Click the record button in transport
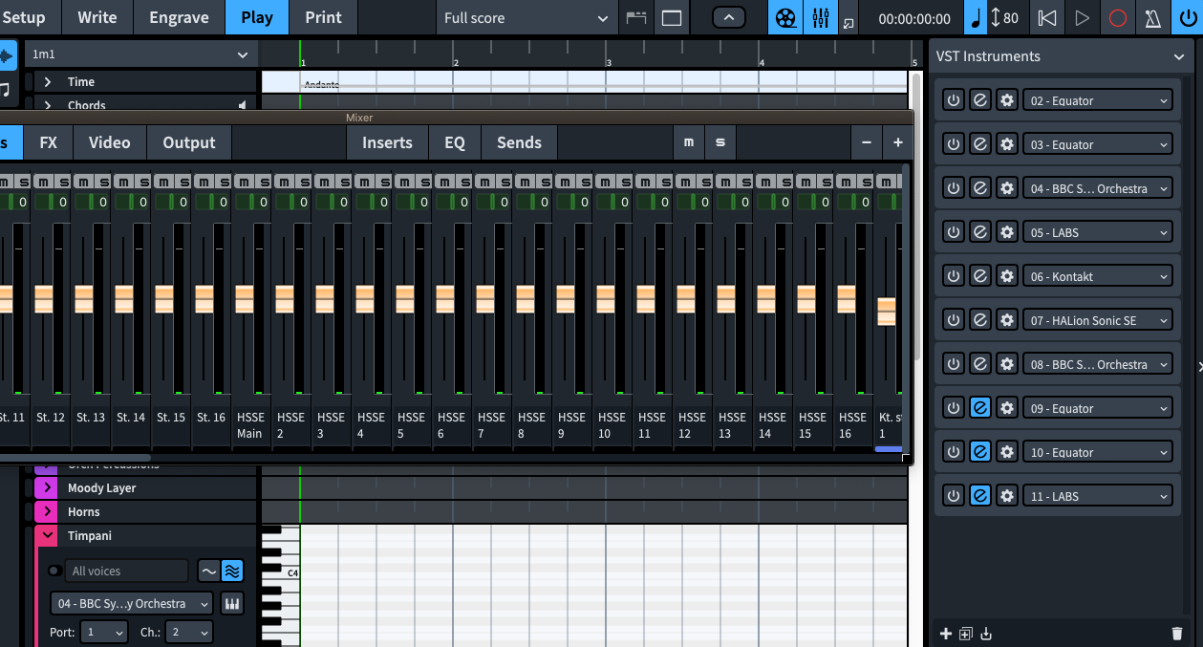Image resolution: width=1203 pixels, height=647 pixels. point(1118,18)
